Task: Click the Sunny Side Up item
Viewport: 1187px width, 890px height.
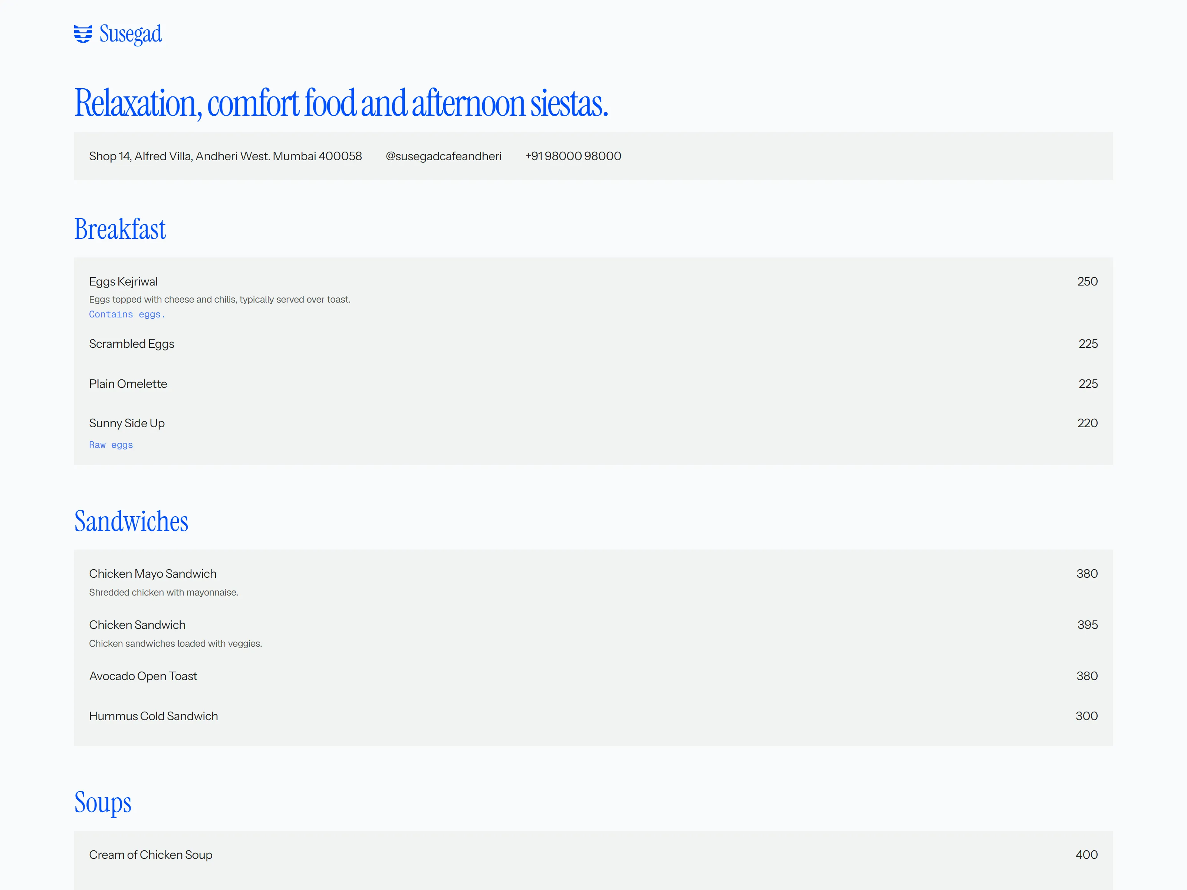Action: [x=126, y=423]
